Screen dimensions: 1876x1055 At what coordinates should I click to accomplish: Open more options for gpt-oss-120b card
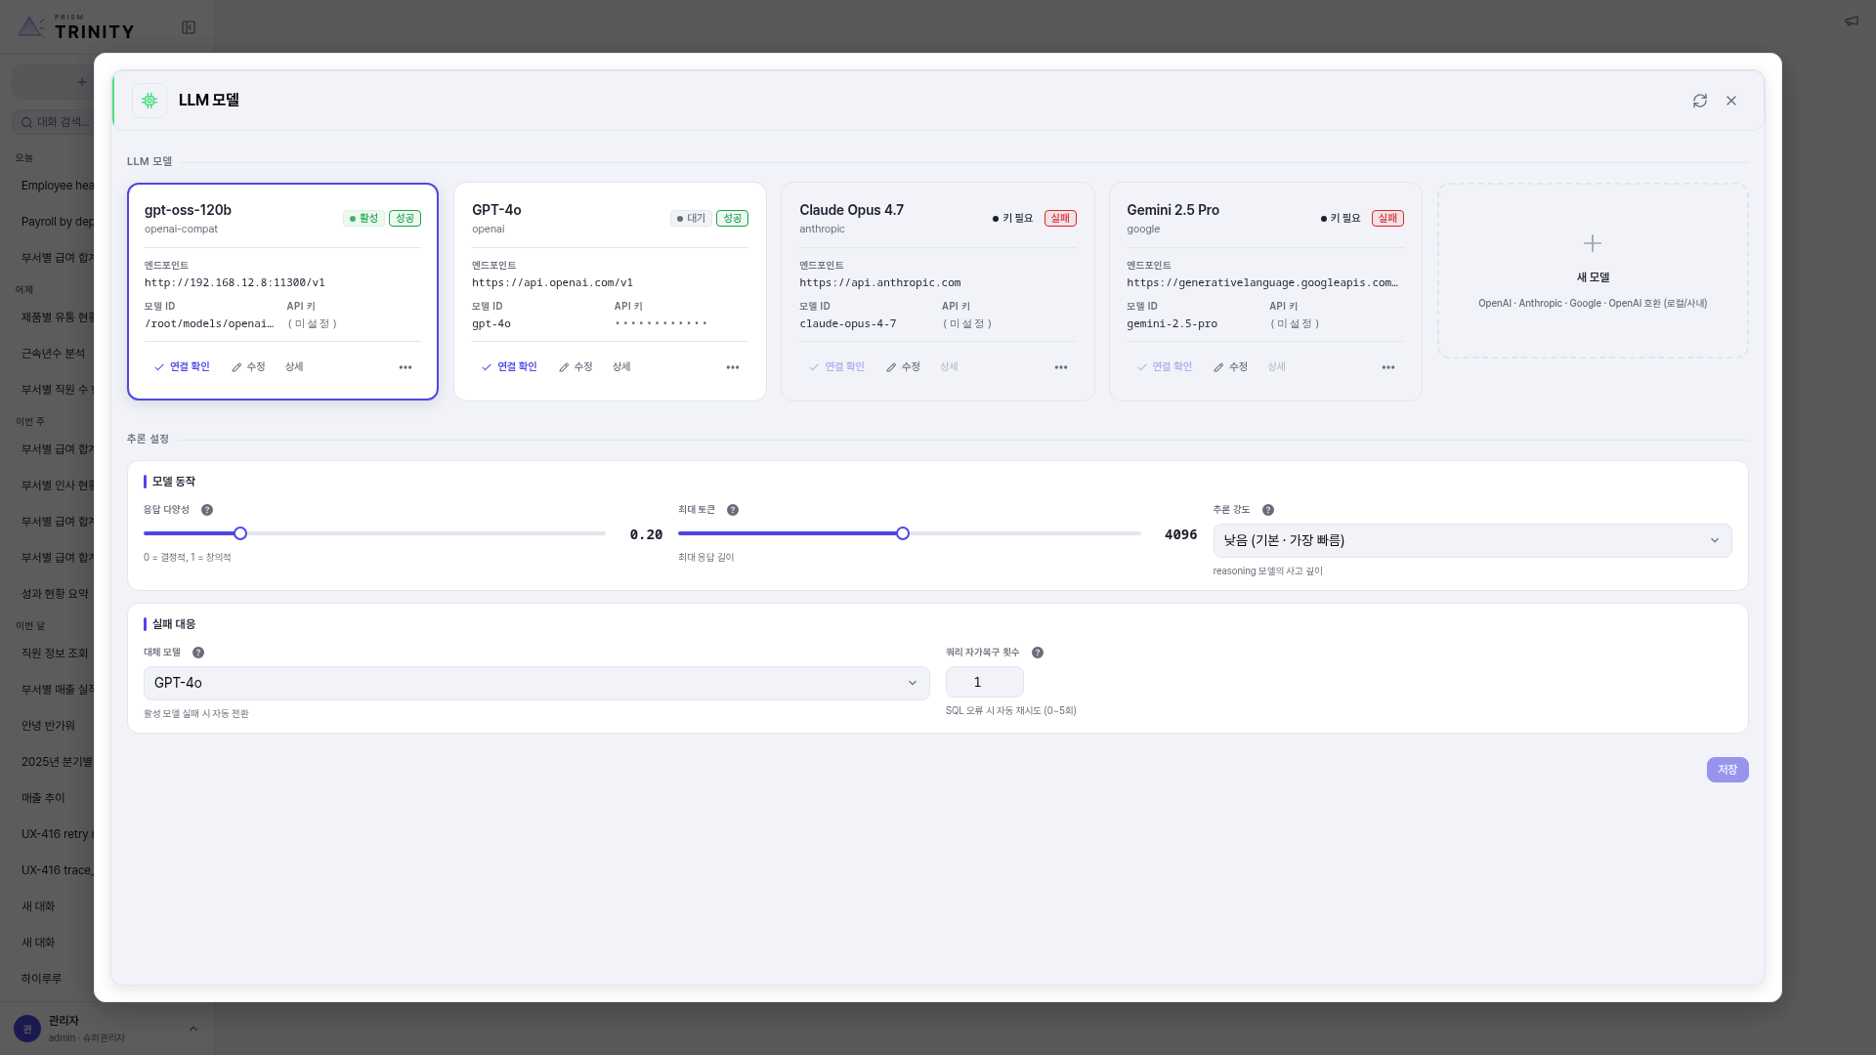tap(405, 367)
